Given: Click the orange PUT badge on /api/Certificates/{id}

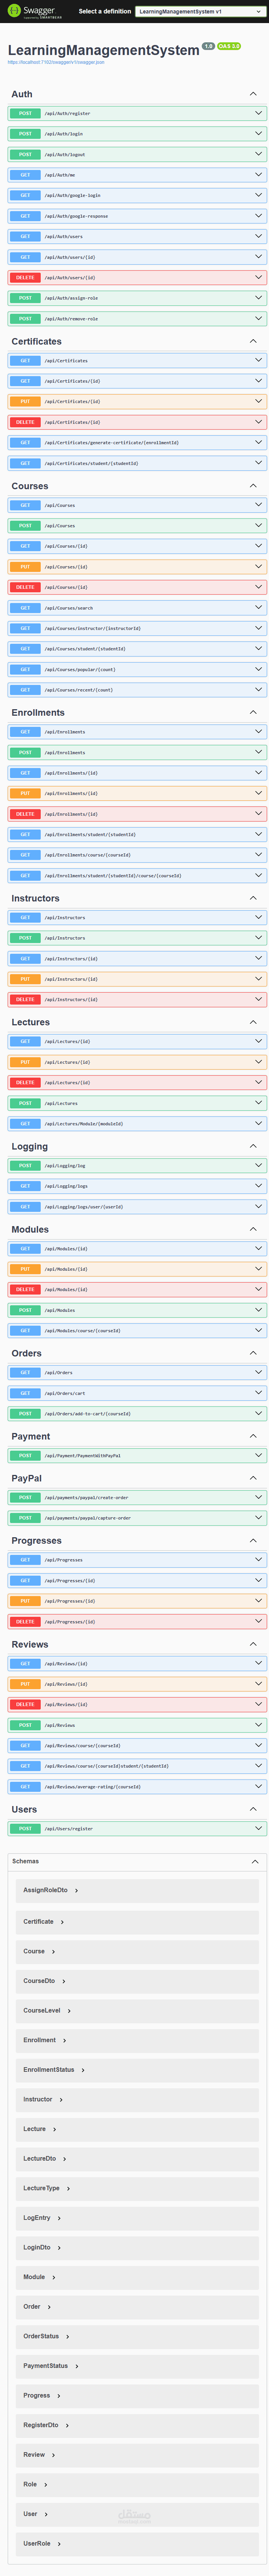Looking at the screenshot, I should (x=23, y=401).
